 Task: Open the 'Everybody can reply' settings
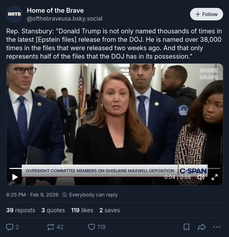click(90, 195)
